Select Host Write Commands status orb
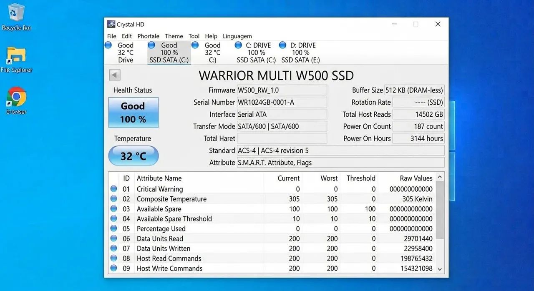 [113, 268]
